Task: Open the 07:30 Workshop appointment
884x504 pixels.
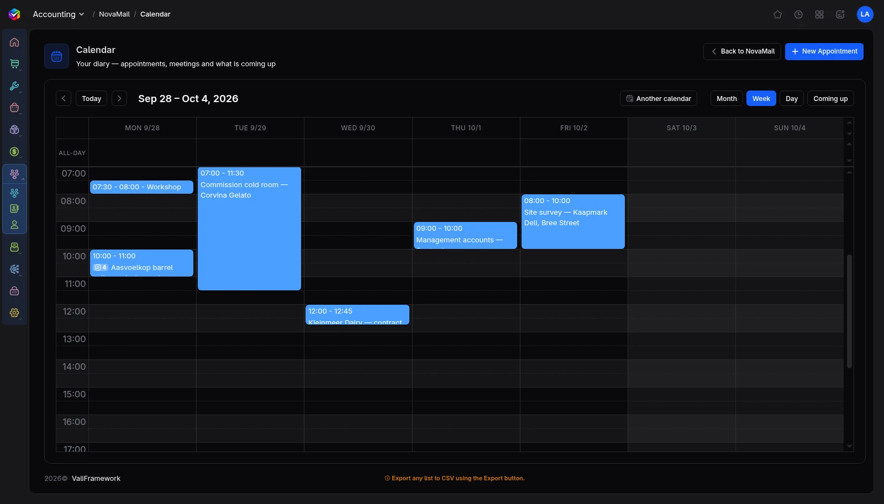Action: (x=141, y=187)
